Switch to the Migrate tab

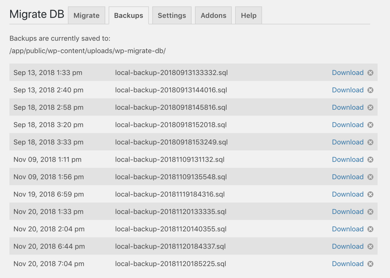(87, 15)
